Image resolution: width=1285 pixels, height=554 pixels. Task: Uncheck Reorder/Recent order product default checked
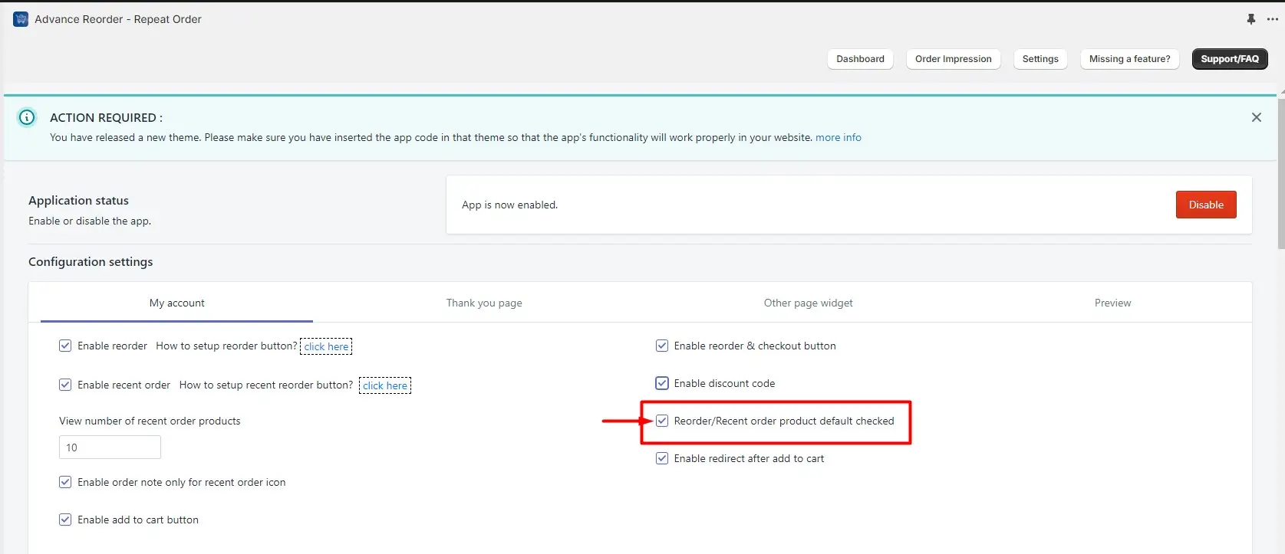tap(662, 421)
